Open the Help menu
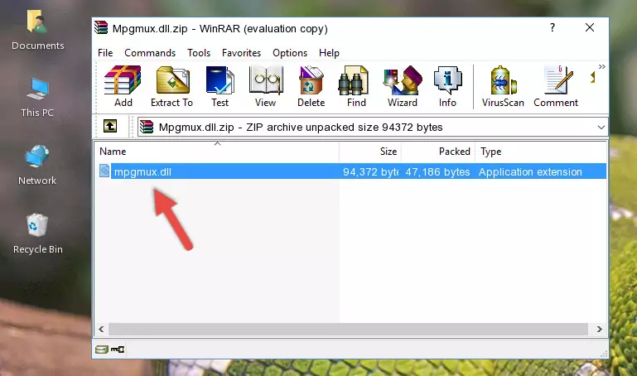The height and width of the screenshot is (376, 637). point(329,53)
